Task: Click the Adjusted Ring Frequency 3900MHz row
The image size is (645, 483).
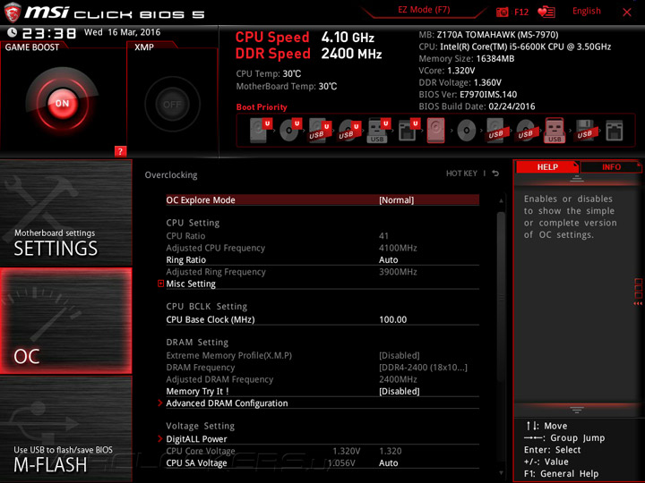Action: tap(322, 272)
